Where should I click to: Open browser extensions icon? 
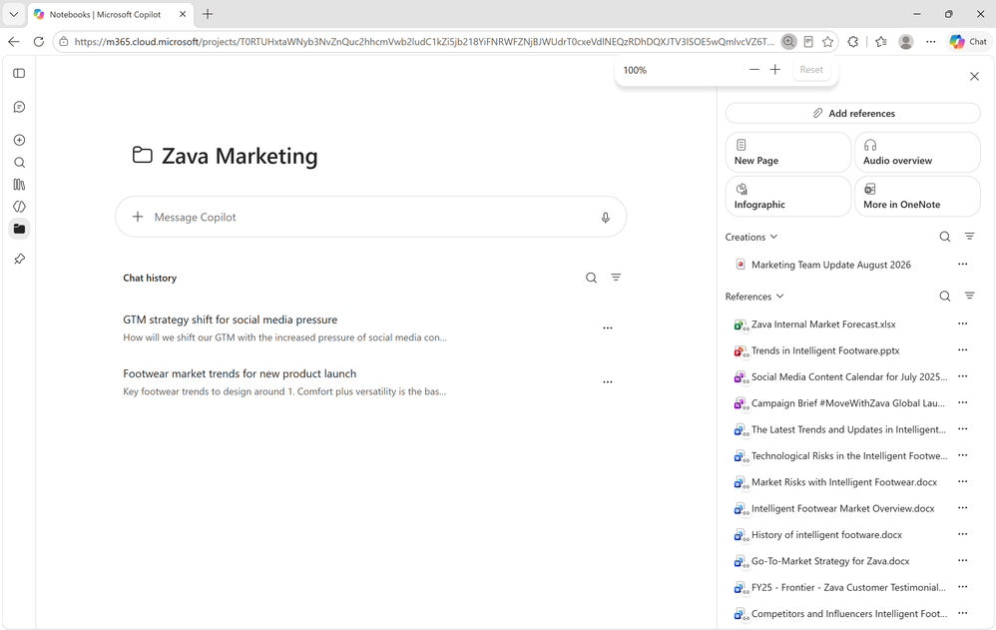coord(853,41)
